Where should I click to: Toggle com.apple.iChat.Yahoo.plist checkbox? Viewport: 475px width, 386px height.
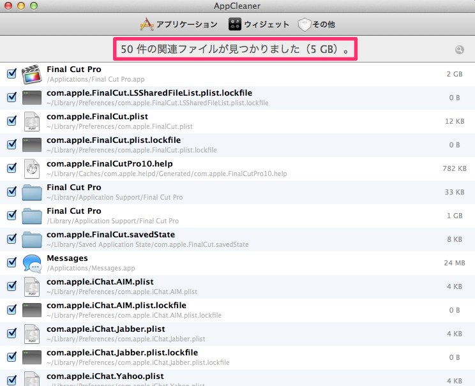pyautogui.click(x=12, y=380)
